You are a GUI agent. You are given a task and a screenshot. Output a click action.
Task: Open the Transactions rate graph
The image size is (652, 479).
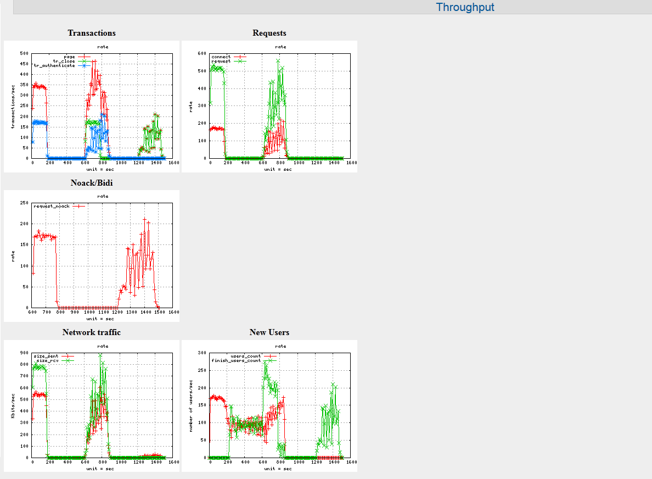click(92, 107)
